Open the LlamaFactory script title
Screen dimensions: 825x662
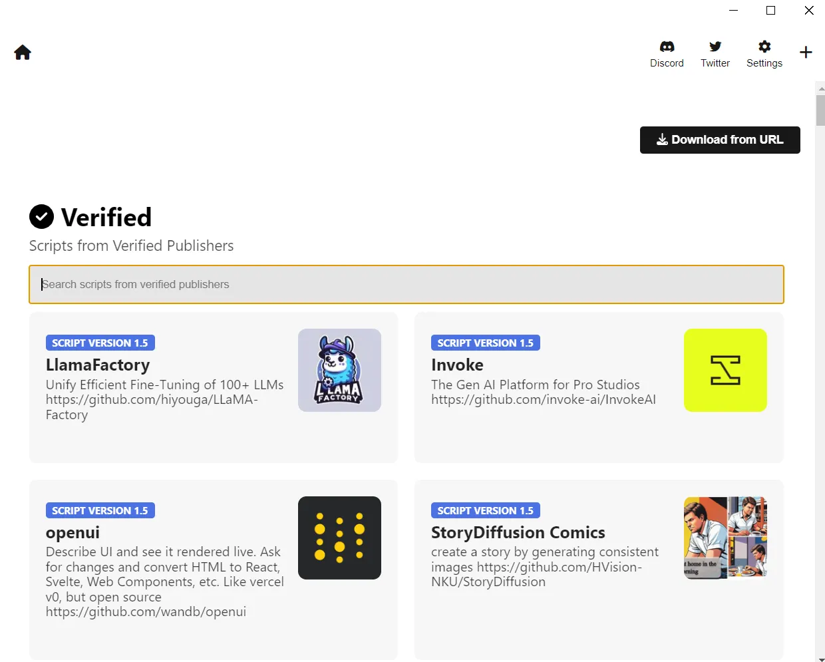(x=98, y=365)
